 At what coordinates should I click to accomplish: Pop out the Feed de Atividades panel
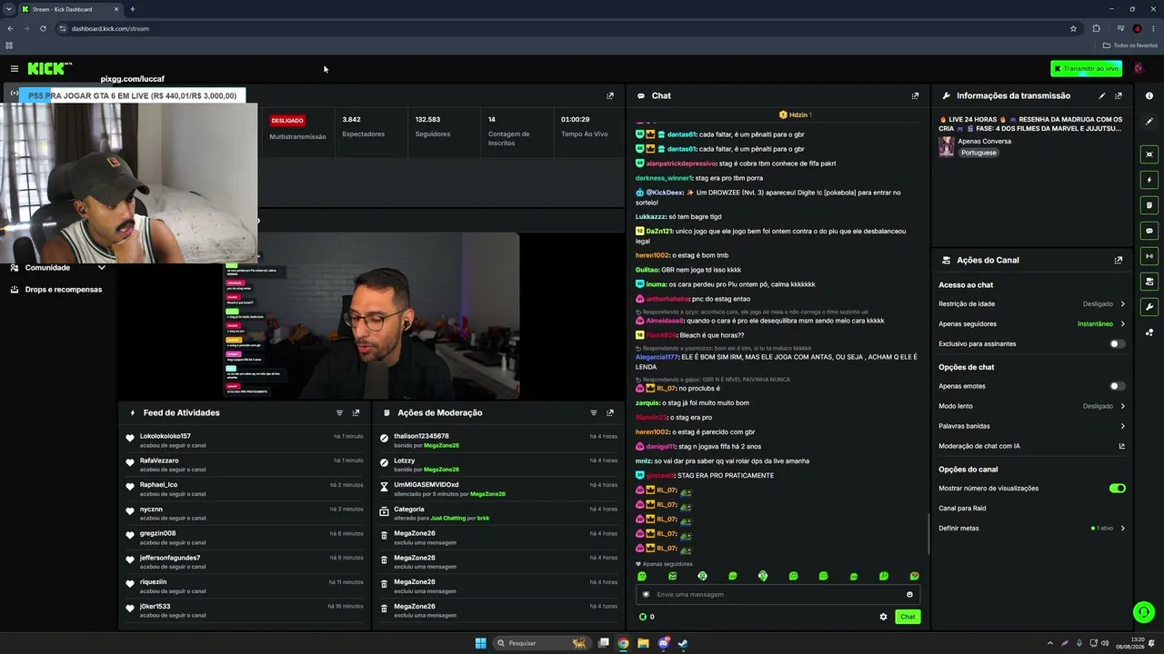356,412
